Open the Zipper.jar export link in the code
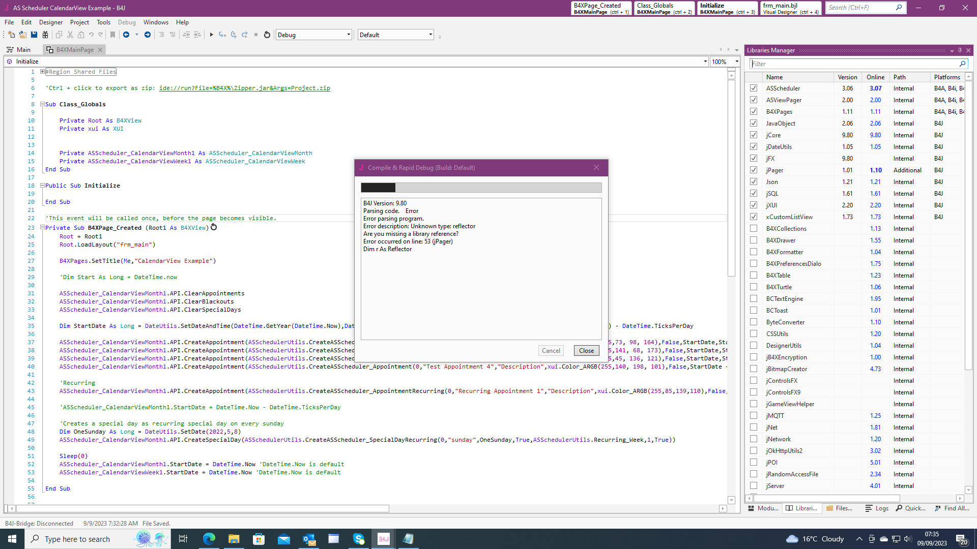The width and height of the screenshot is (977, 549). (x=244, y=88)
